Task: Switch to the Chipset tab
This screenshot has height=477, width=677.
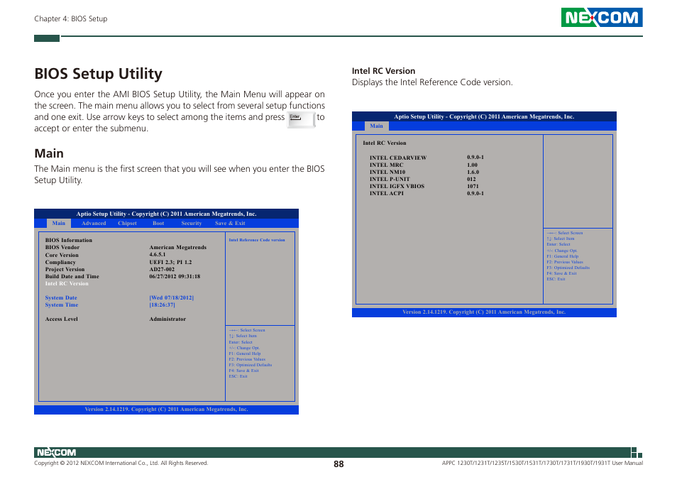Action: pyautogui.click(x=127, y=223)
